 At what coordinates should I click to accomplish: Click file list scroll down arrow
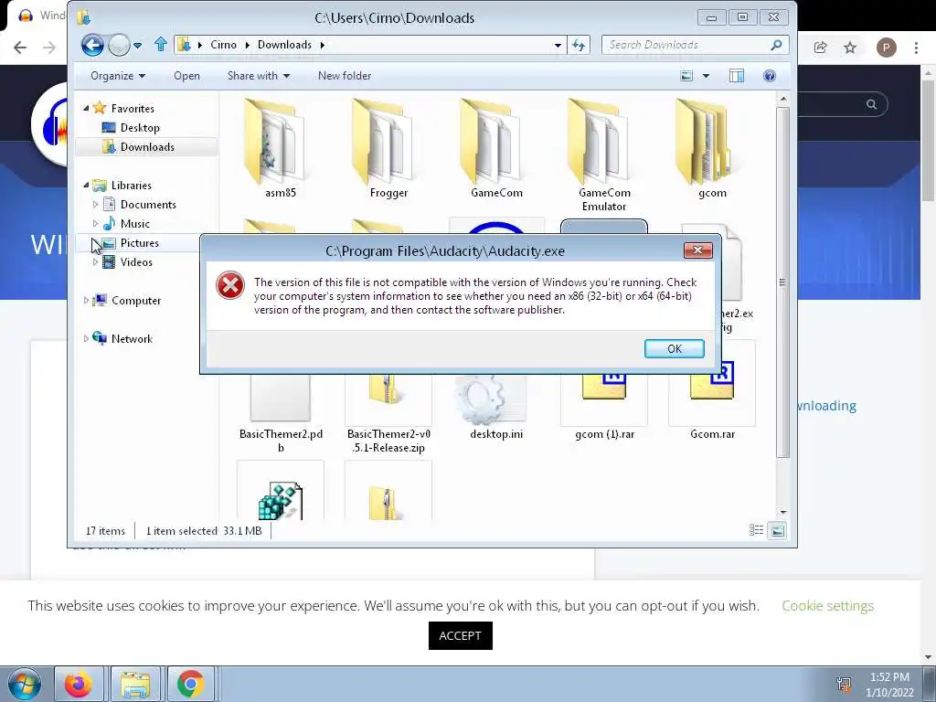pos(783,512)
